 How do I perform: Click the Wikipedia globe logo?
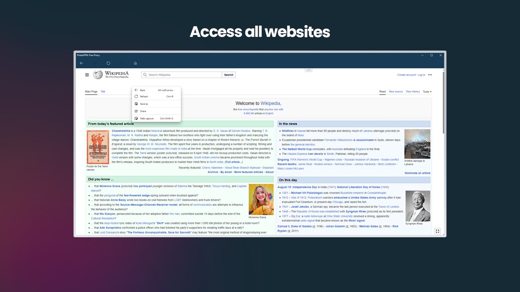point(98,75)
